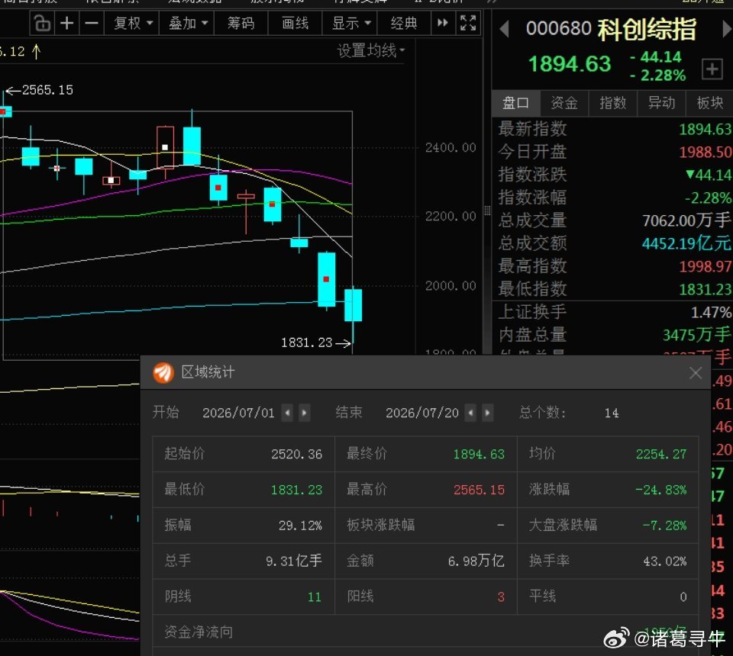Screen dimensions: 733x656
Task: Click the 2565.15 high price label on chart
Action: (x=47, y=90)
